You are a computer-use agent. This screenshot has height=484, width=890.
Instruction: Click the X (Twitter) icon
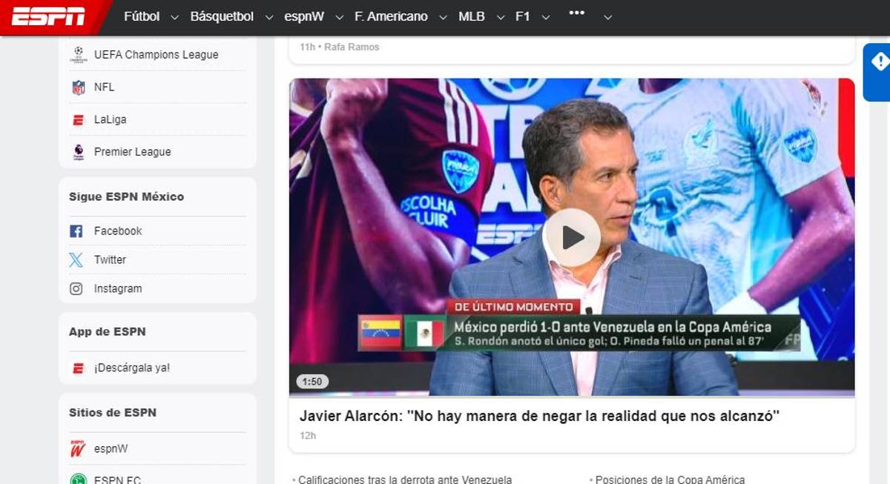(75, 259)
